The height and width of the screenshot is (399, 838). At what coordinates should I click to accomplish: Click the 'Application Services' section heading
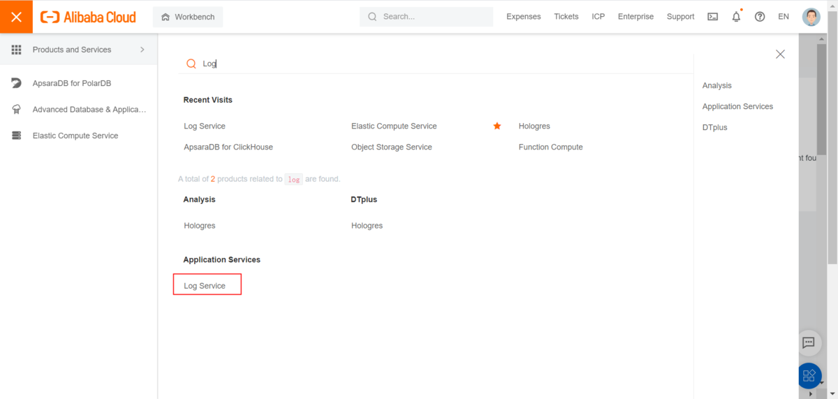pos(222,259)
